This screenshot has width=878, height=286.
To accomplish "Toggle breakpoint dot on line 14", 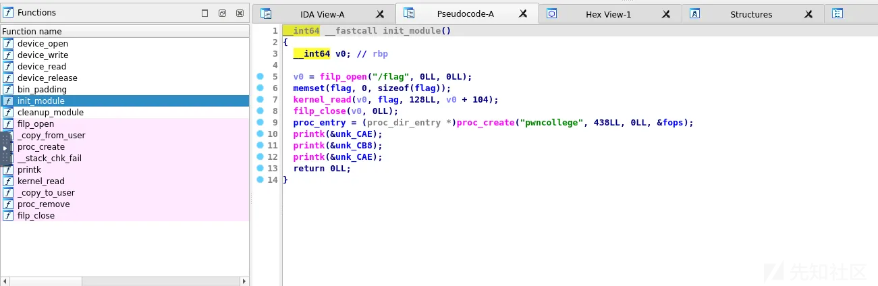I will (x=260, y=180).
